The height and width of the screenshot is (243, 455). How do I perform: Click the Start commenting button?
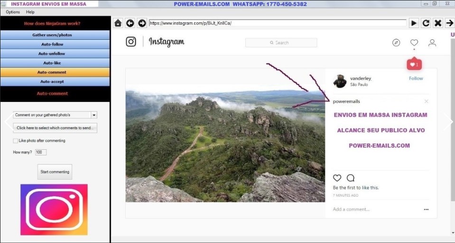pos(55,172)
